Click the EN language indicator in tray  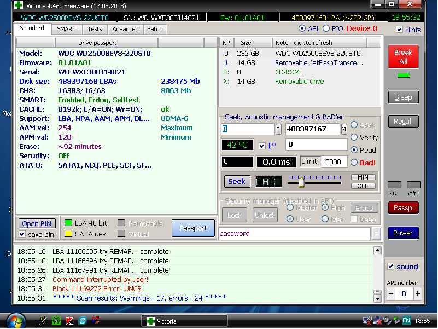click(406, 320)
